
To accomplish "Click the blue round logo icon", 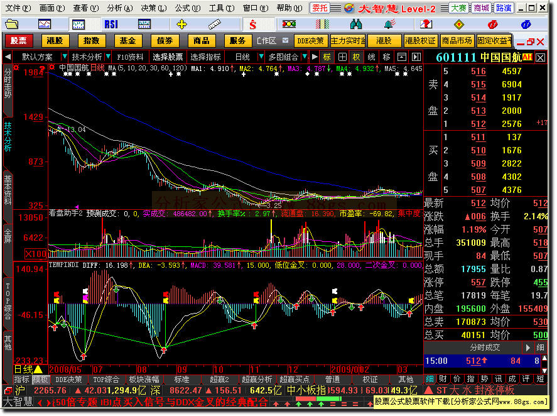I will pyautogui.click(x=526, y=24).
